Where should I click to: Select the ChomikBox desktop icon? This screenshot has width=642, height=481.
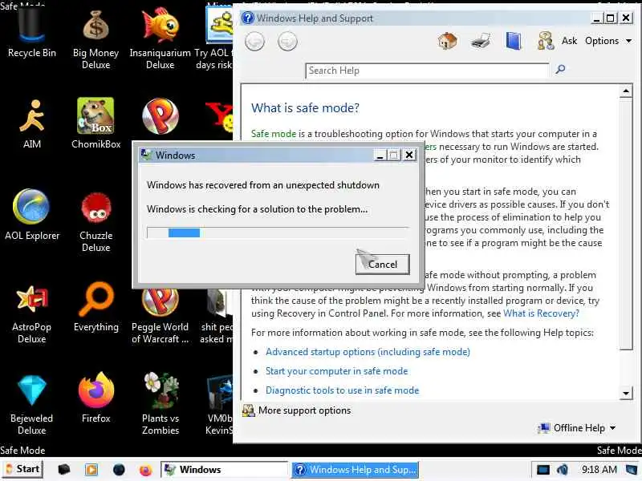pyautogui.click(x=95, y=123)
